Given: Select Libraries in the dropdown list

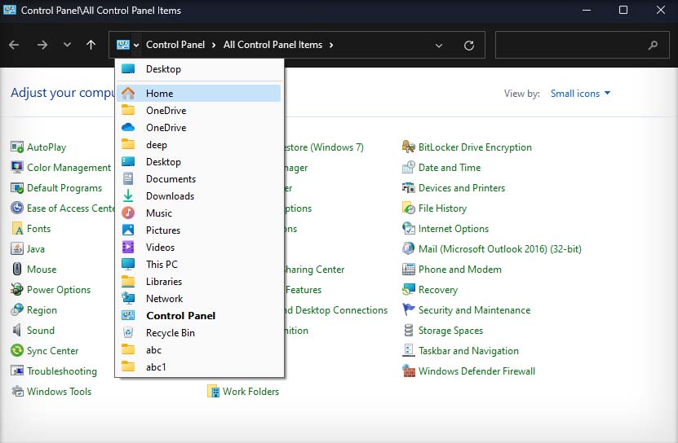Looking at the screenshot, I should tap(199, 282).
